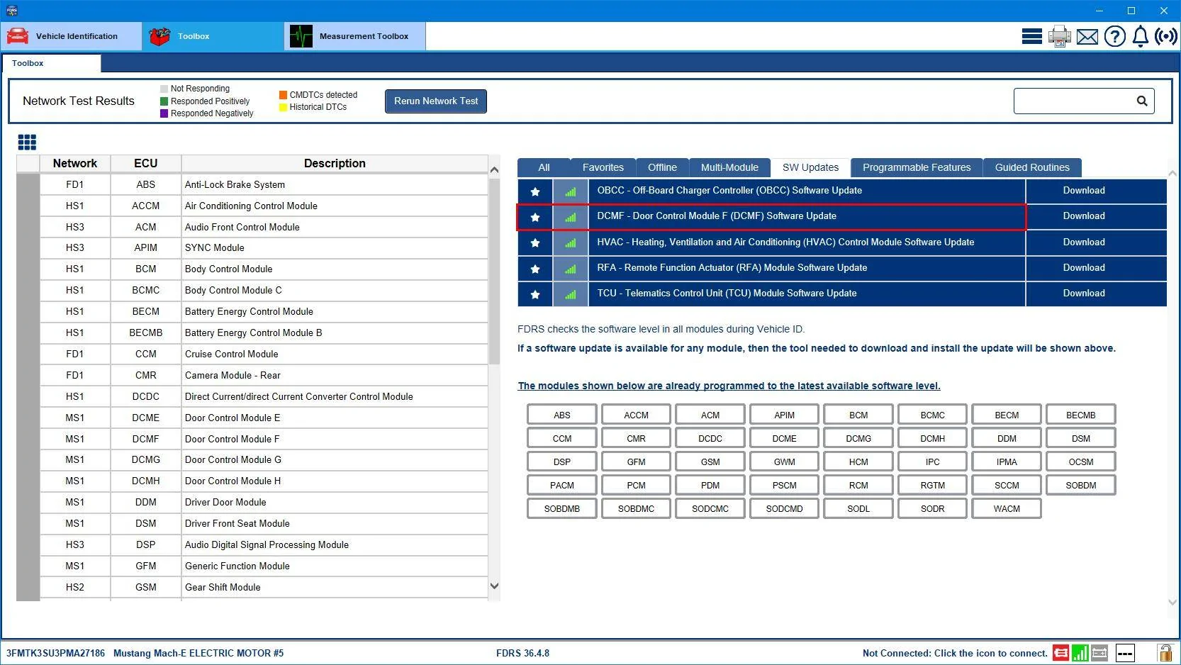This screenshot has height=665, width=1181.
Task: Click signal icon in DCMF row
Action: click(571, 217)
